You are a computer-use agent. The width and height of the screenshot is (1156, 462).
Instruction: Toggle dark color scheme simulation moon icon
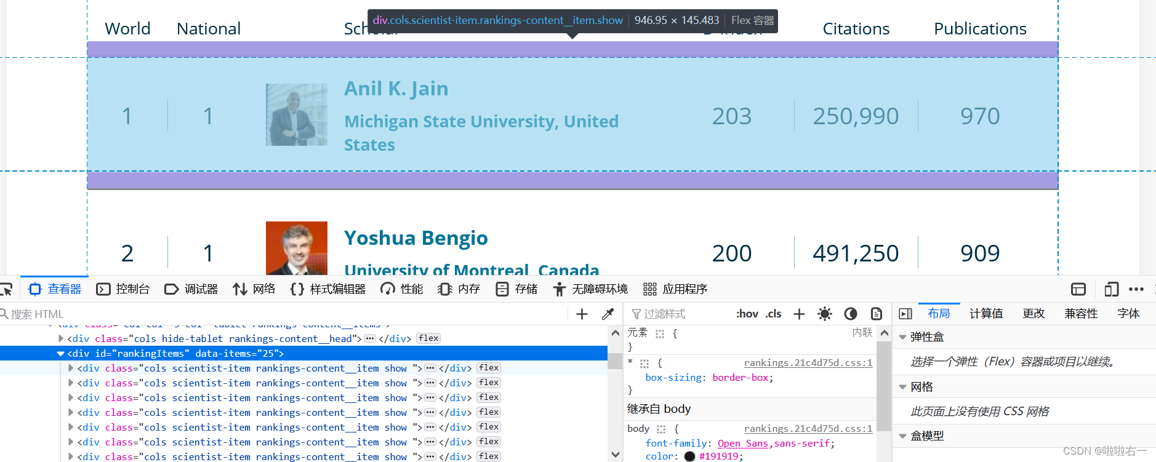pos(851,314)
